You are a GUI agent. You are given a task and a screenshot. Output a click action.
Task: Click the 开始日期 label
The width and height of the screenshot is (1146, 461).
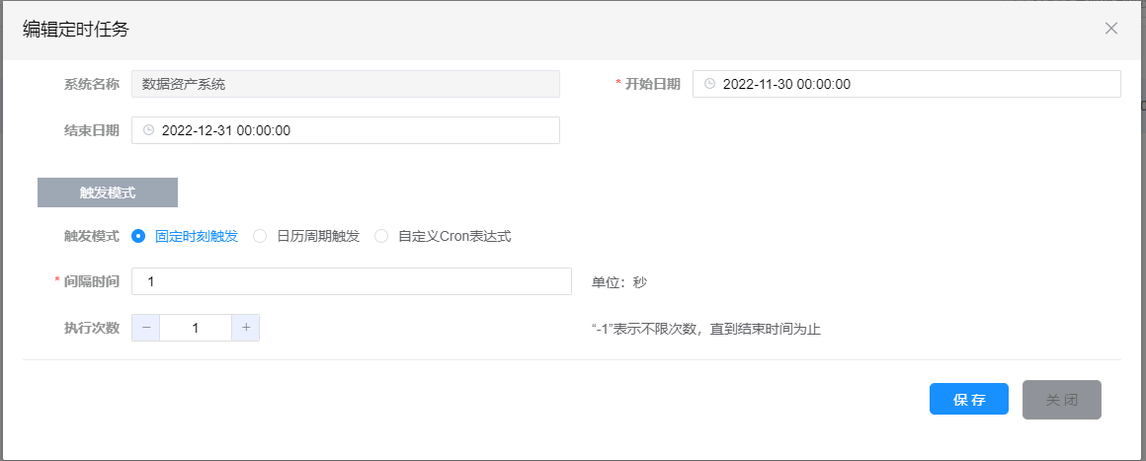[653, 84]
